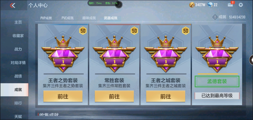The image size is (253, 120).
Task: Switch to the PVP成就 tab
Action: (x=46, y=18)
